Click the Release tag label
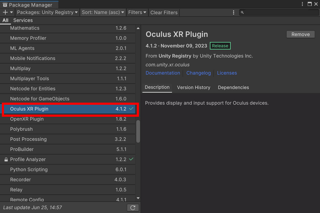The width and height of the screenshot is (320, 213). pos(220,46)
